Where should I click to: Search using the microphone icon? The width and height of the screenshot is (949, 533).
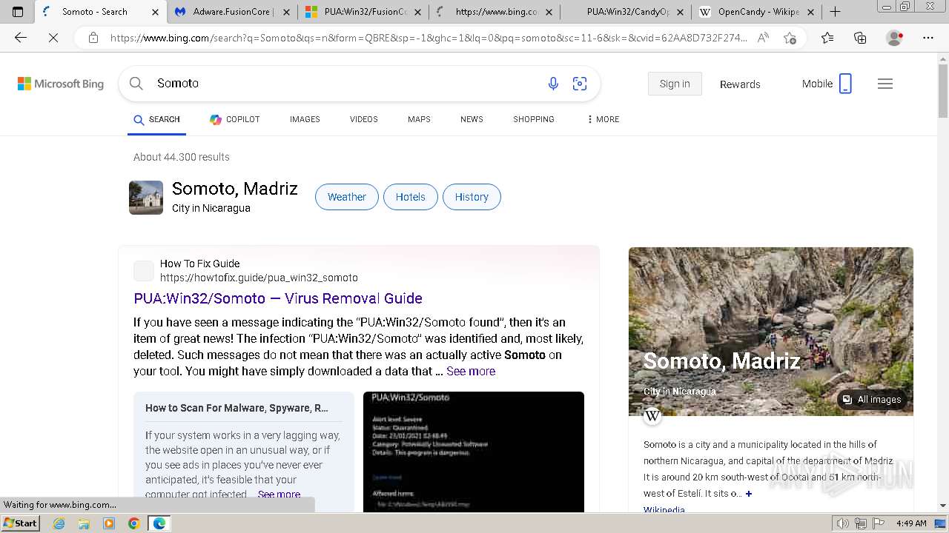tap(553, 84)
